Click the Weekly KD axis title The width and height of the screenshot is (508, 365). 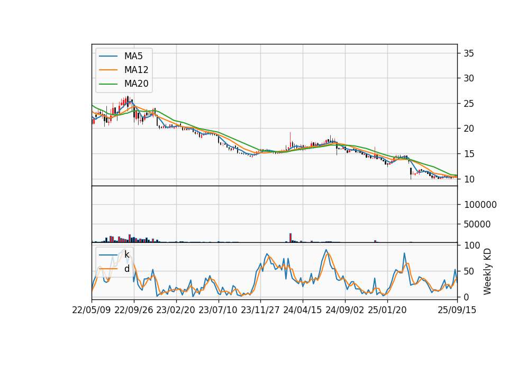point(487,271)
